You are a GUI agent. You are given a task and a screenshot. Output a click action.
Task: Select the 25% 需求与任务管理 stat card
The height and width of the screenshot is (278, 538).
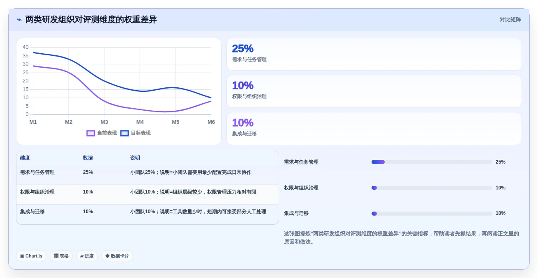coord(374,54)
